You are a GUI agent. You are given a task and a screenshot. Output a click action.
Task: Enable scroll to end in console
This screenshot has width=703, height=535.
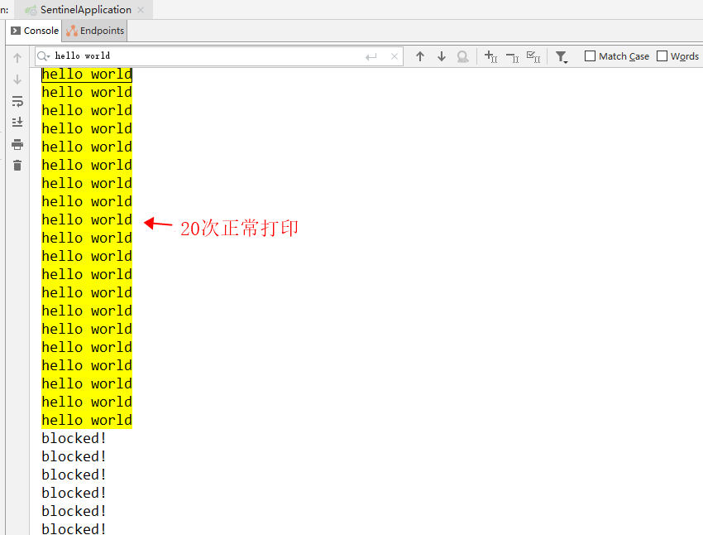pyautogui.click(x=17, y=122)
